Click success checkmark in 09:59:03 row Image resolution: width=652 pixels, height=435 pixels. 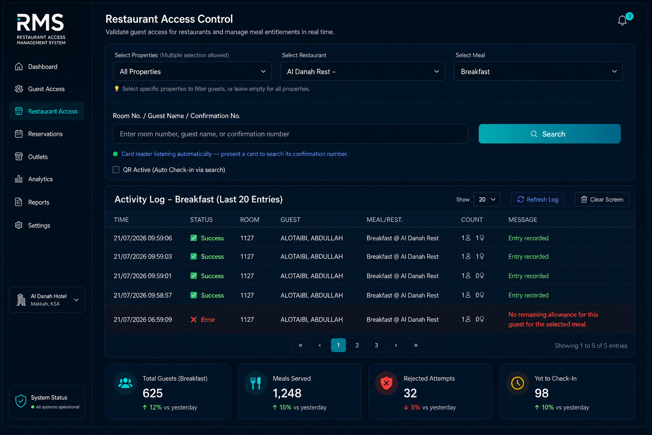click(194, 256)
